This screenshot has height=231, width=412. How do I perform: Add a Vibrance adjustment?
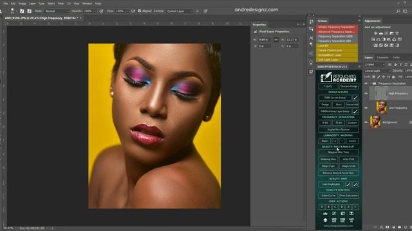pyautogui.click(x=397, y=33)
